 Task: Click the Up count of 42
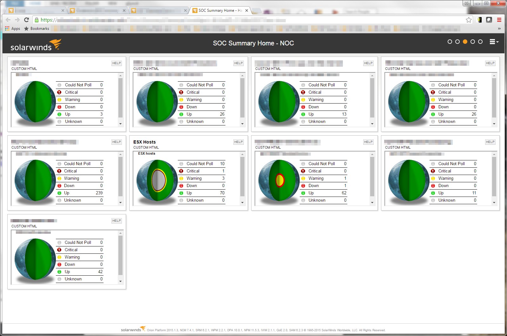[x=100, y=272]
